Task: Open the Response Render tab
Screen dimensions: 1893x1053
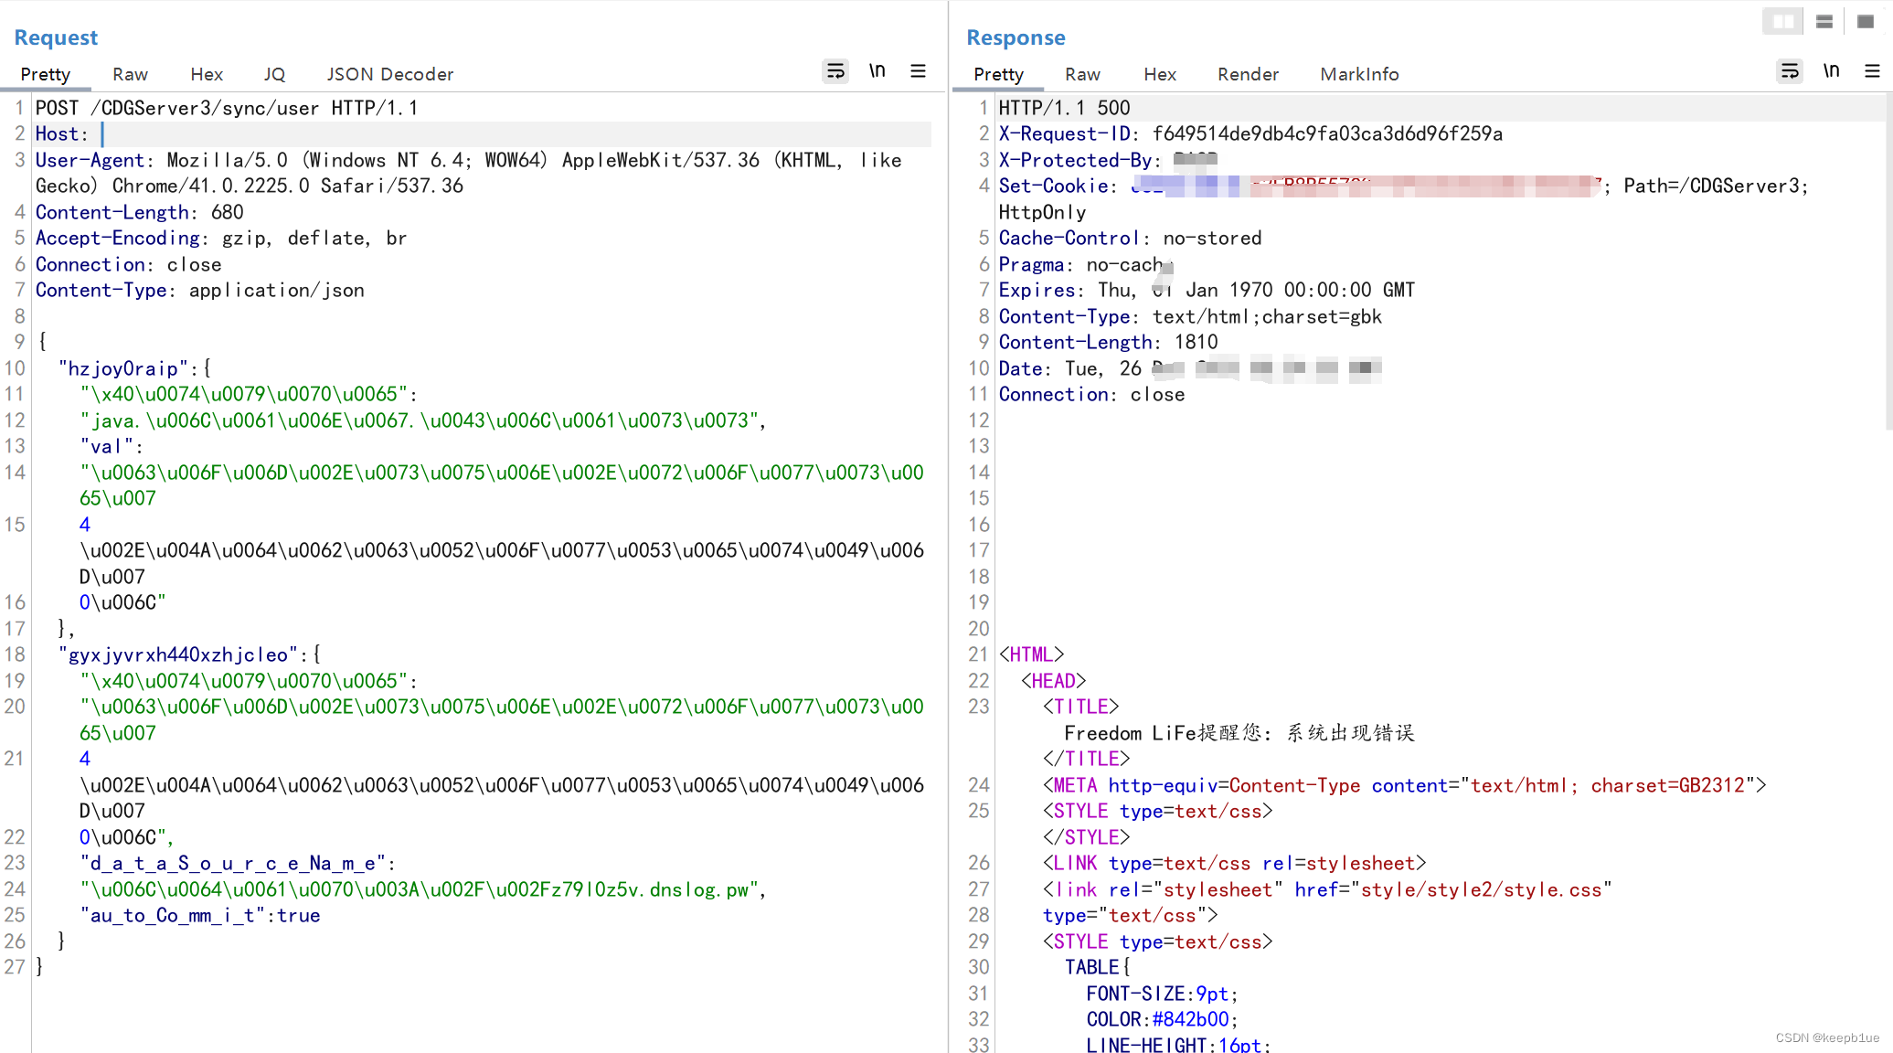Action: 1248,74
